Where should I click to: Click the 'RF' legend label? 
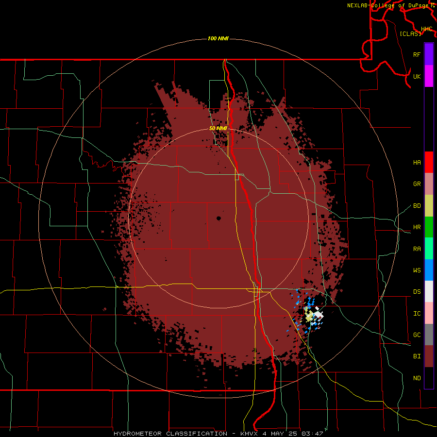pos(417,54)
